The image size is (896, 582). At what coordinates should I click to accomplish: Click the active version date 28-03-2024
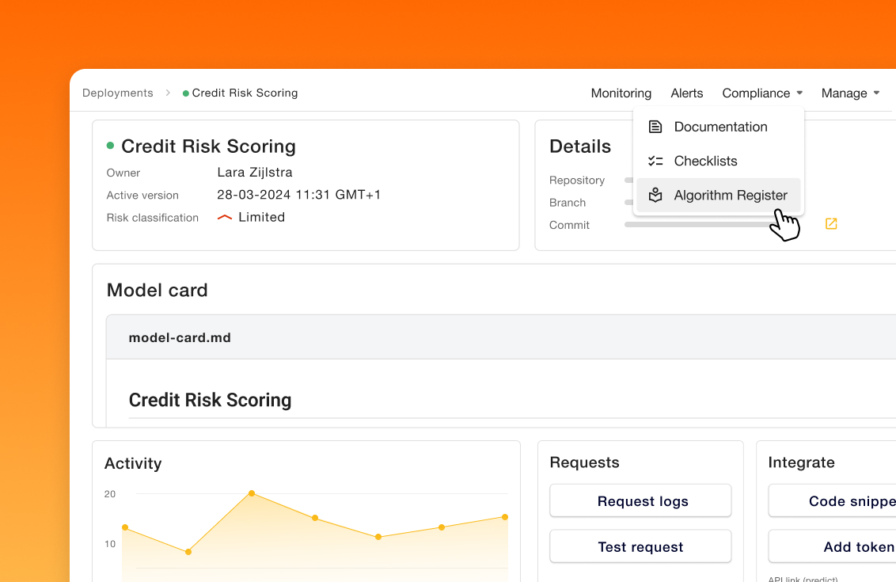[x=254, y=195]
